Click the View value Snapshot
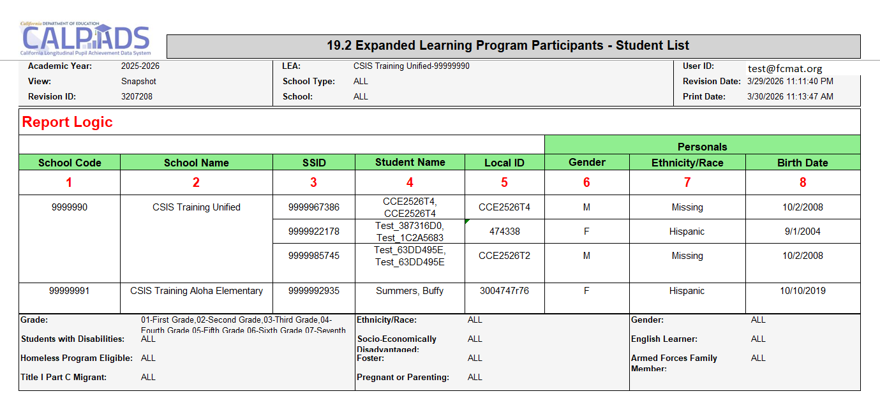Viewport: 880px width, 412px height. [x=138, y=82]
